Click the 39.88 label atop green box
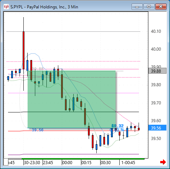170x169 pixels. point(38,69)
